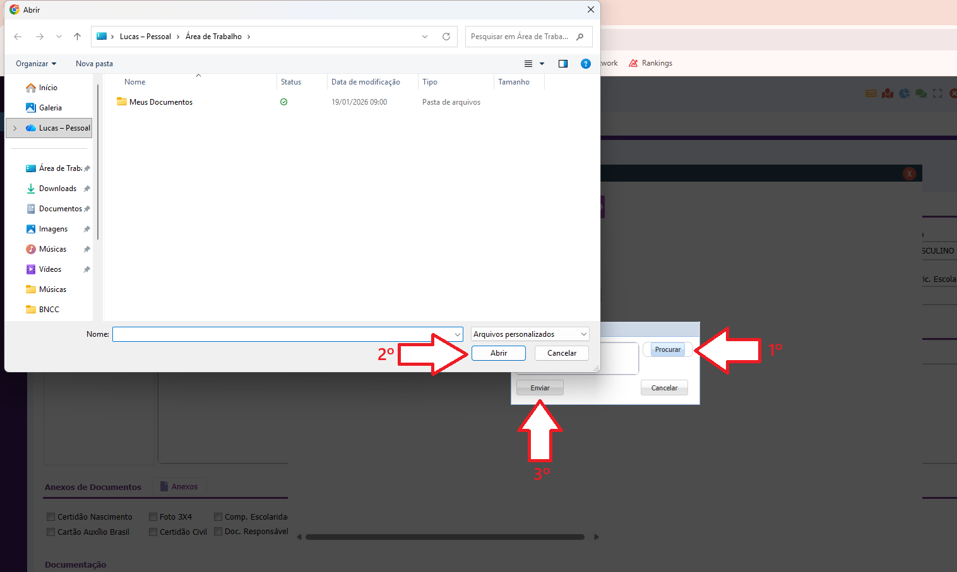Viewport: 957px width, 572px height.
Task: Click the Enviar button
Action: pos(540,388)
